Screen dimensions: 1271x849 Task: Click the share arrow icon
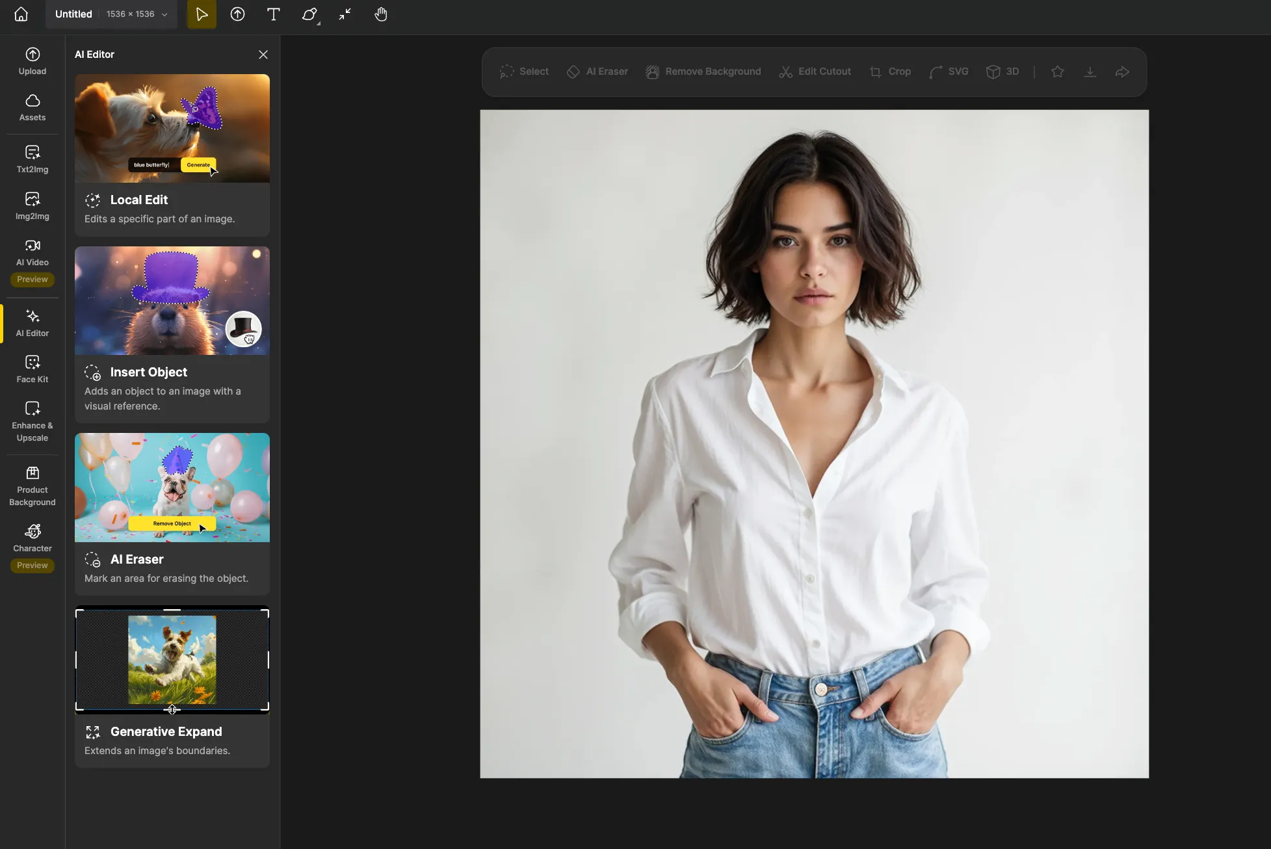(1122, 72)
